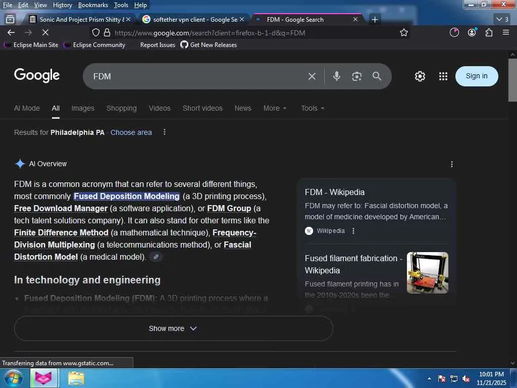517x388 pixels.
Task: Switch to the AI Mode tab
Action: point(27,108)
